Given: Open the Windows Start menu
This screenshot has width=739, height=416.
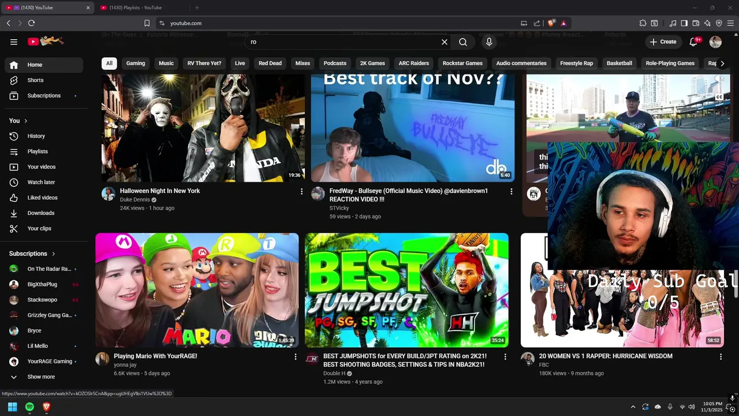Looking at the screenshot, I should click(x=12, y=407).
